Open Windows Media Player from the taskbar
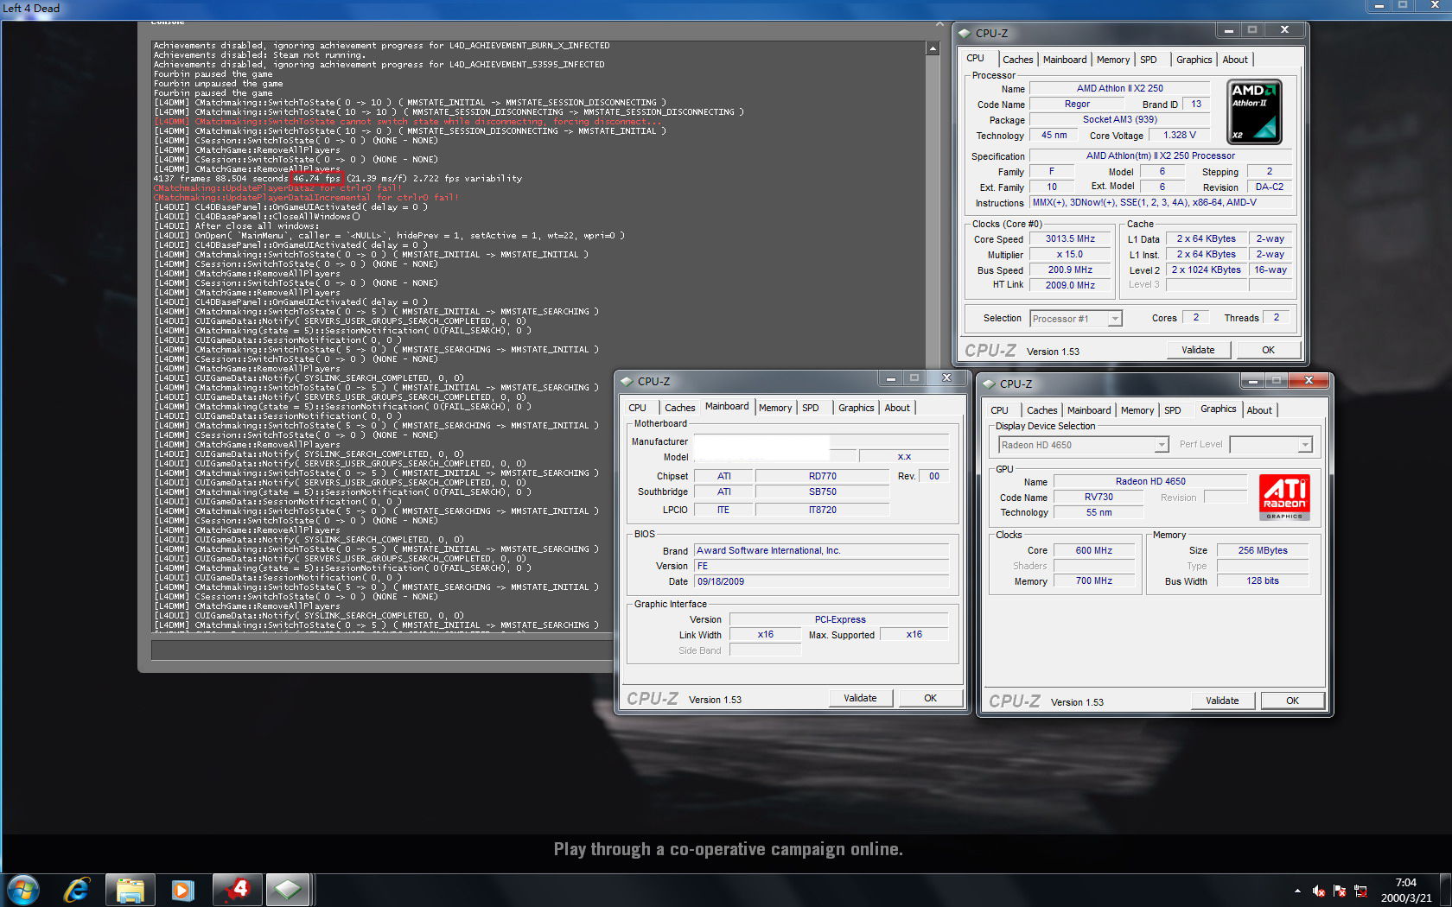The width and height of the screenshot is (1452, 907). pos(182,890)
